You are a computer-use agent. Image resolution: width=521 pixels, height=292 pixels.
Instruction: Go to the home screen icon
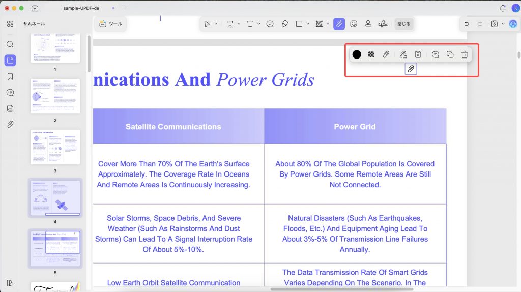(35, 8)
